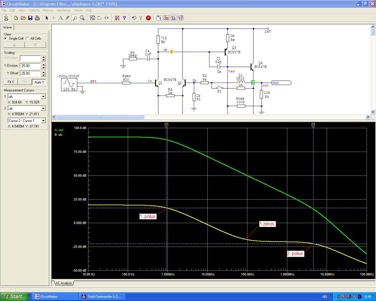The height and width of the screenshot is (301, 376).
Task: Select the text tool 'A' icon
Action: tap(61, 18)
